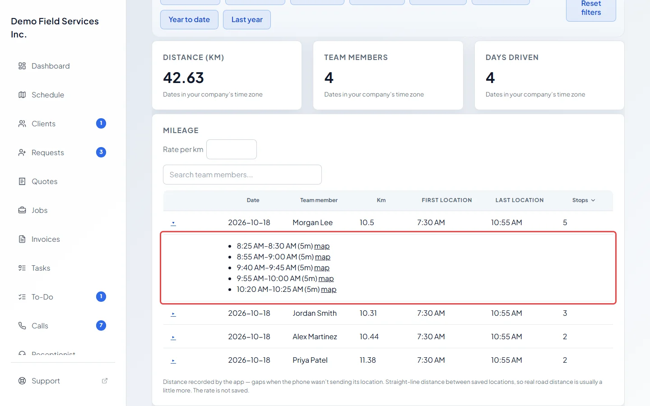Image resolution: width=650 pixels, height=406 pixels.
Task: Click the Support lifebuoy icon
Action: [22, 381]
